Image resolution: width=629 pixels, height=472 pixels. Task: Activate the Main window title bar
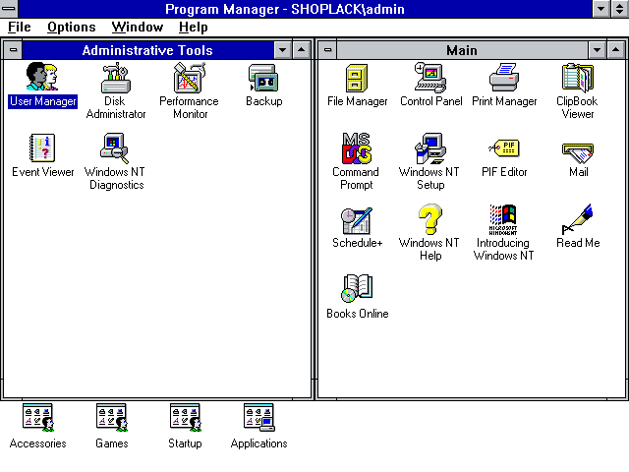pos(462,50)
